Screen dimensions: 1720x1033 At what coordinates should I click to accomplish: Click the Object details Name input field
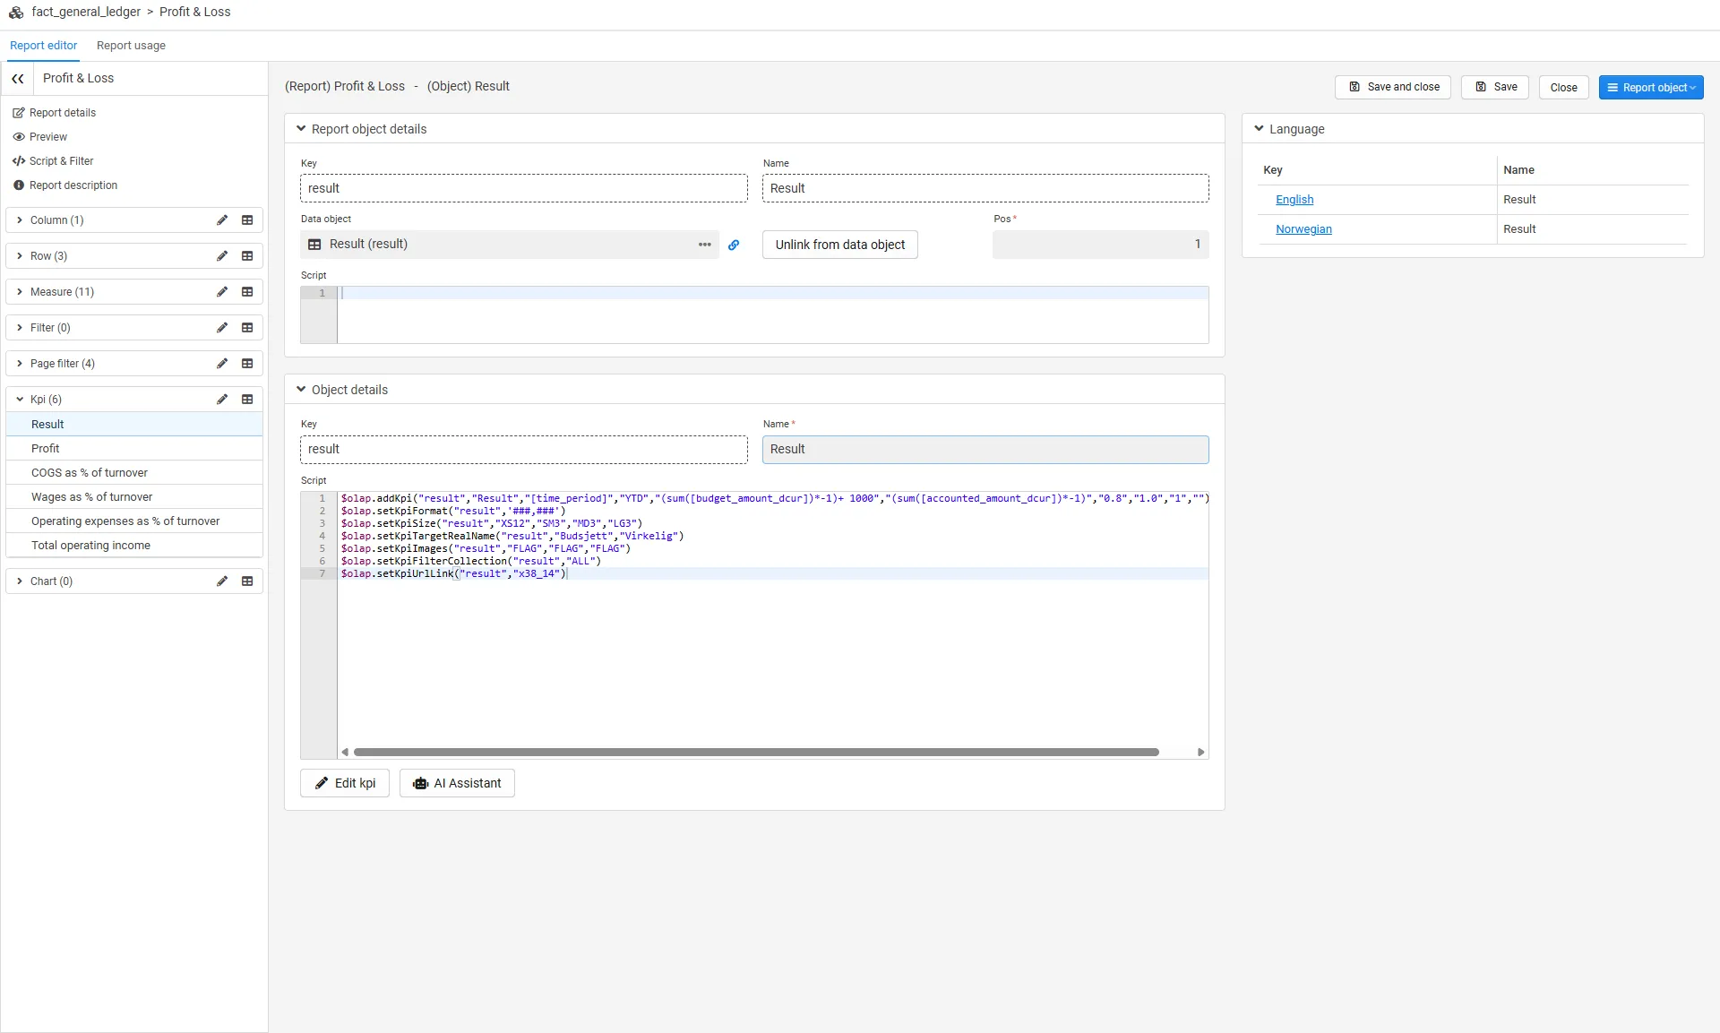[x=985, y=450]
